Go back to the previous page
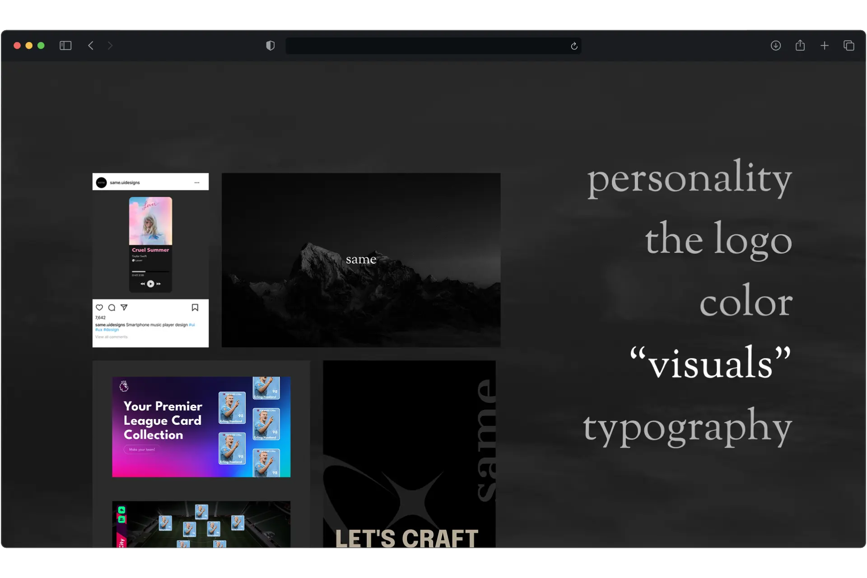Screen dimensions: 867x578 click(x=91, y=46)
